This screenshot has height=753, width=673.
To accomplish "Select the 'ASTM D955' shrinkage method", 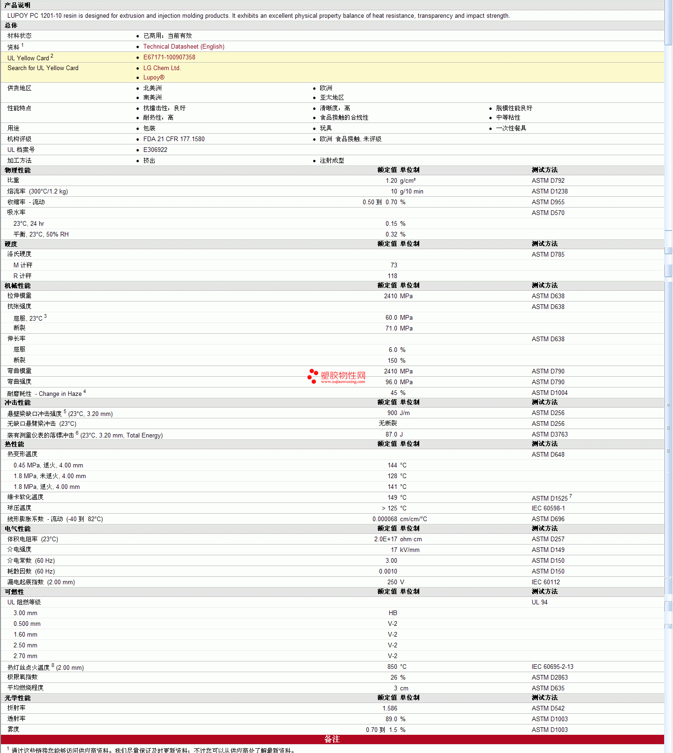I will click(x=548, y=202).
